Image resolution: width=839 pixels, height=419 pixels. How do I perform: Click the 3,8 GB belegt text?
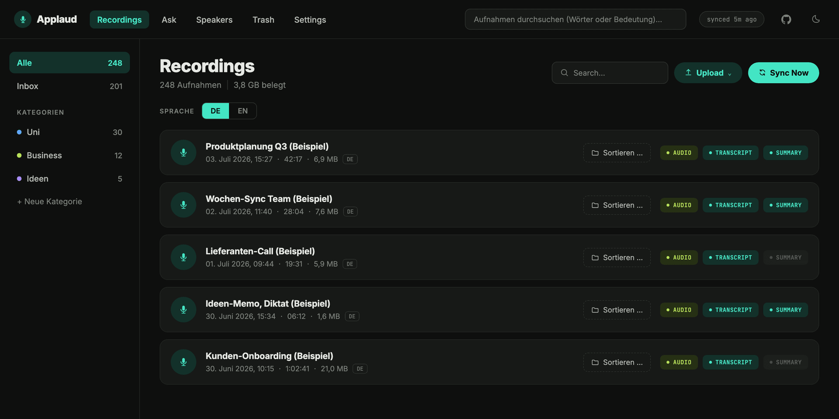point(260,85)
